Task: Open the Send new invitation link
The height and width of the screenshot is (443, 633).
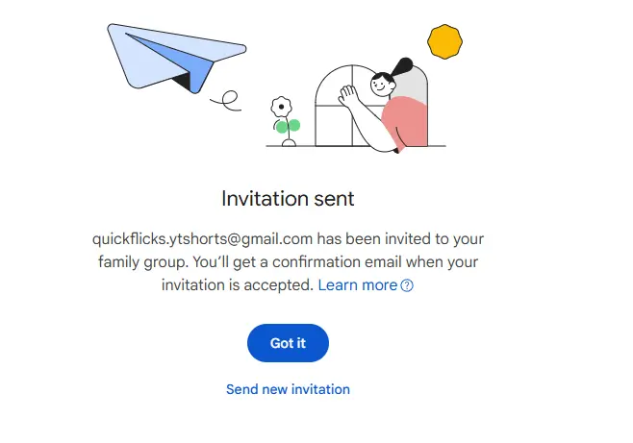Action: coord(288,389)
